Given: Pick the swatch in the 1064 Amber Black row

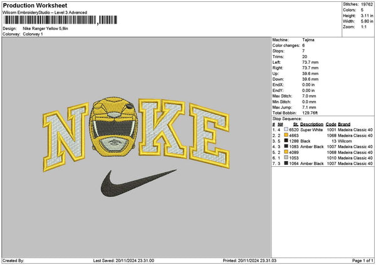Looking at the screenshot, I should [286, 163].
